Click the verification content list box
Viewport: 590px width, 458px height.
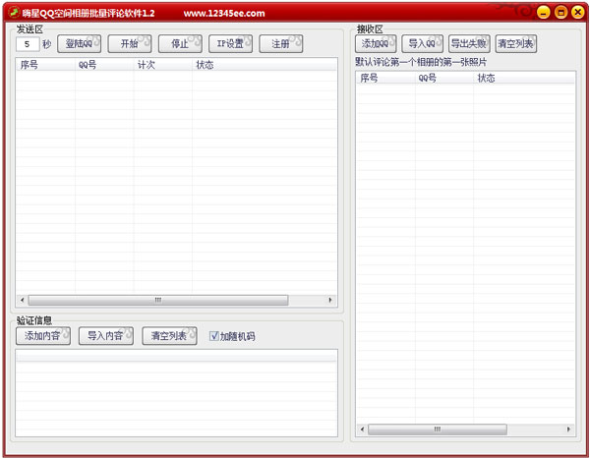176,393
